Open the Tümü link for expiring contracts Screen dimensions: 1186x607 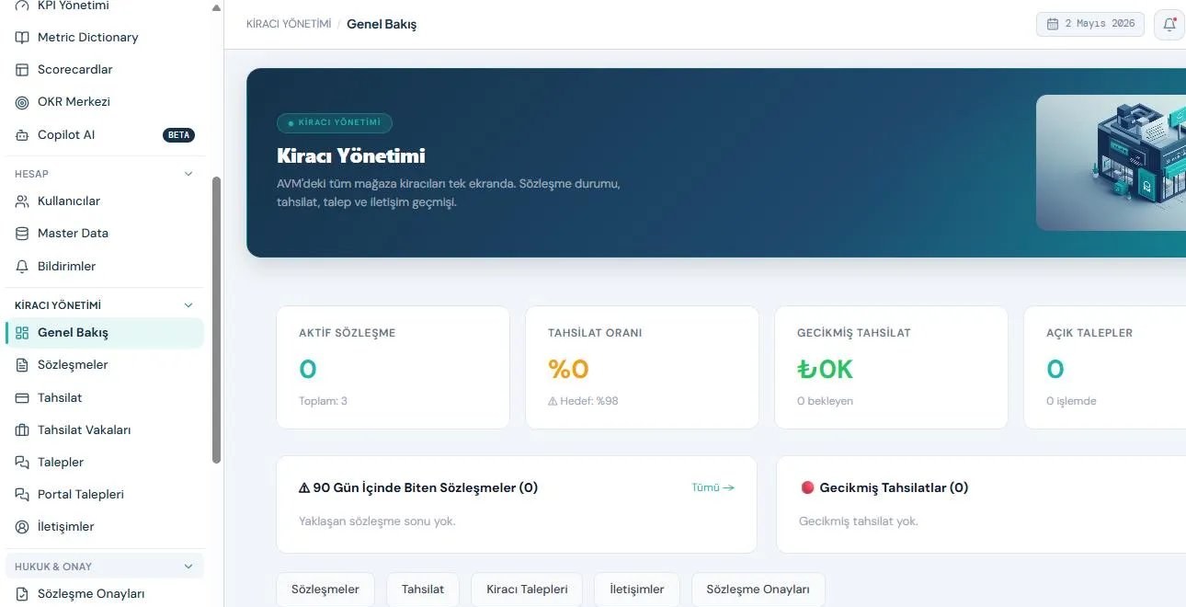(713, 487)
